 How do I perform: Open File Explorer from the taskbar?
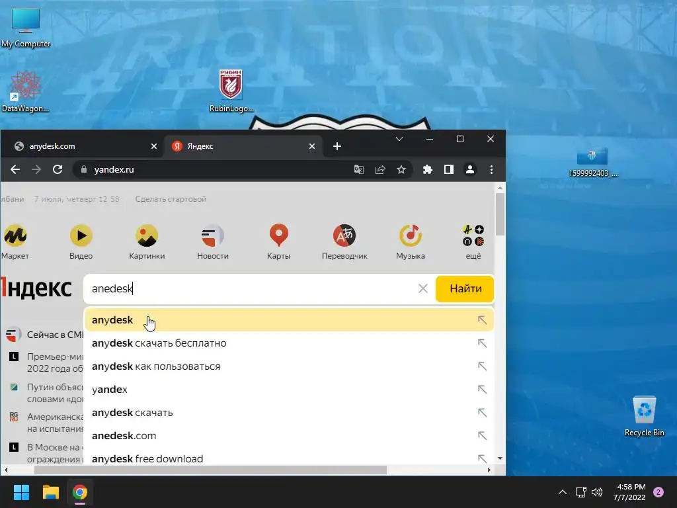[x=50, y=492]
